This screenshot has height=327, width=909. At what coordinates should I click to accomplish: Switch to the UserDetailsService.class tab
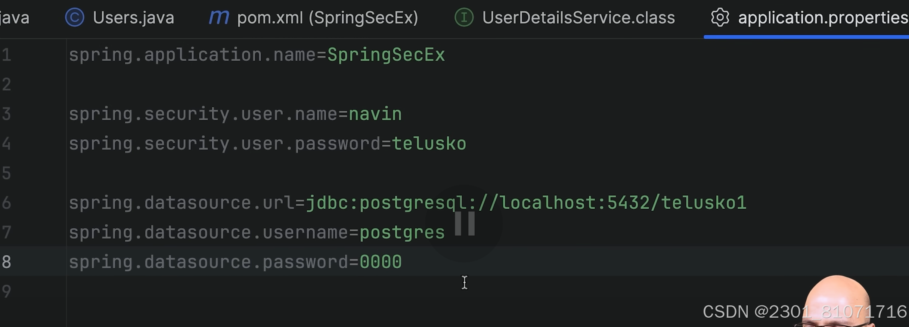click(578, 17)
